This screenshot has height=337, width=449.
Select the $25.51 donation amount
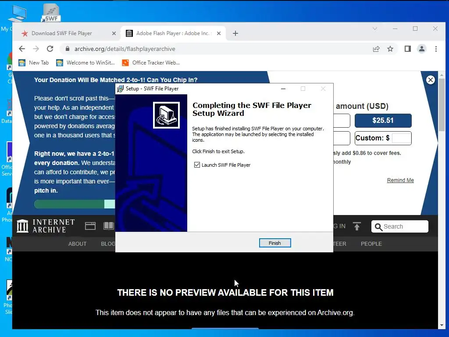(383, 121)
